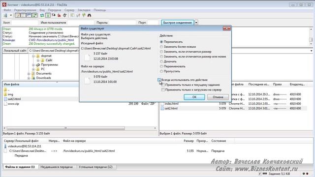Expand the Программы tree node
Viewport: 315px width, 177px height.
coord(33,65)
